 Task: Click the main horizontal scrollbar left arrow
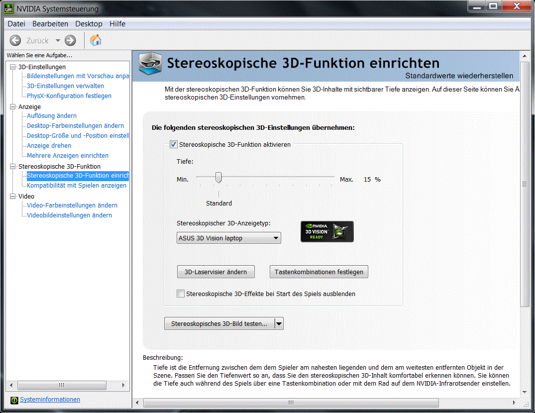pyautogui.click(x=137, y=403)
